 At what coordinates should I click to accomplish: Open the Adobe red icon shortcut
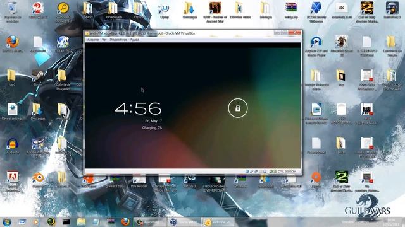pos(13,181)
